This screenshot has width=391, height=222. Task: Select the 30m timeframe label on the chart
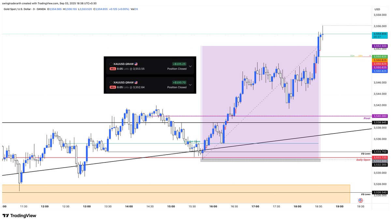coord(361,56)
